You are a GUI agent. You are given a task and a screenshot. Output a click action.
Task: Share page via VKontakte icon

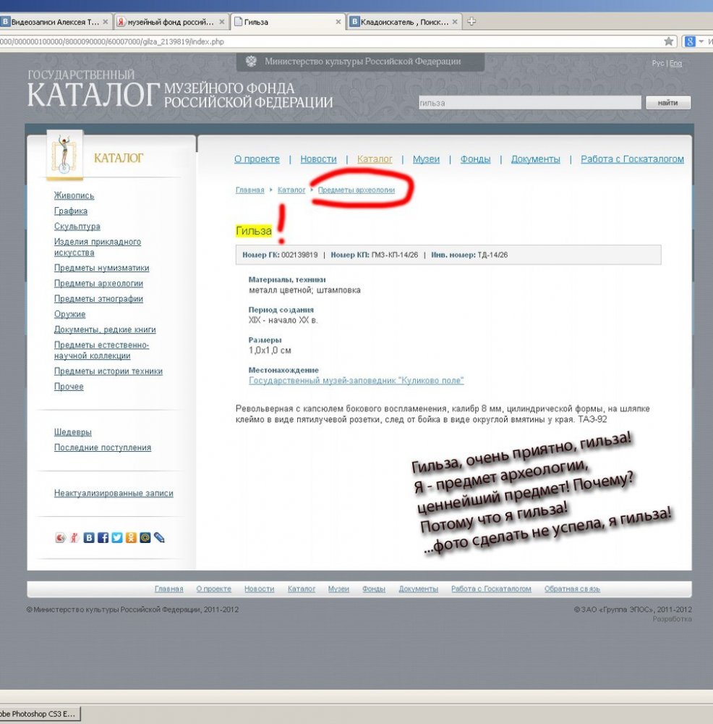(89, 538)
